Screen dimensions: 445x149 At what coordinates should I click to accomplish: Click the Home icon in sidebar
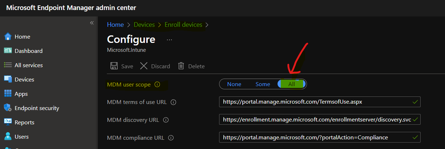pyautogui.click(x=8, y=36)
